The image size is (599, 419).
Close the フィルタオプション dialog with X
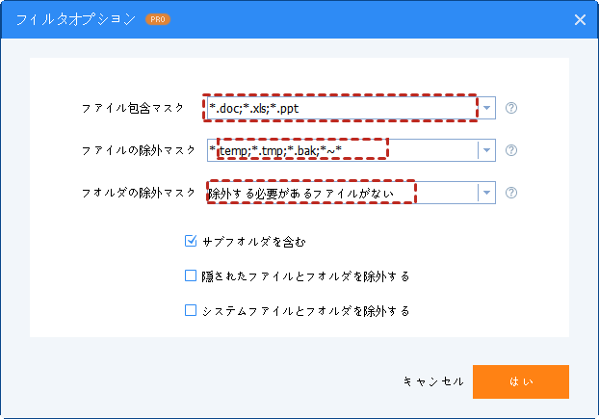coord(580,19)
